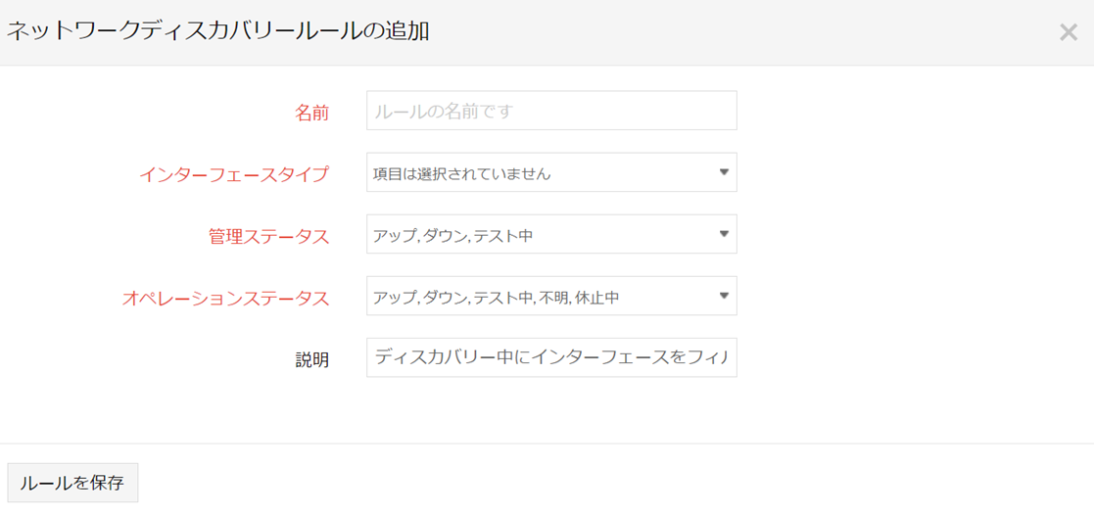
Task: Click the インターフェースタイプ field label
Action: coord(233,175)
